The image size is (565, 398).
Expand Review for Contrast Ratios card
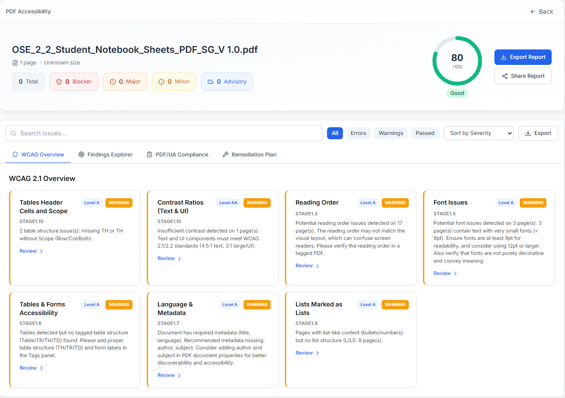pos(169,258)
